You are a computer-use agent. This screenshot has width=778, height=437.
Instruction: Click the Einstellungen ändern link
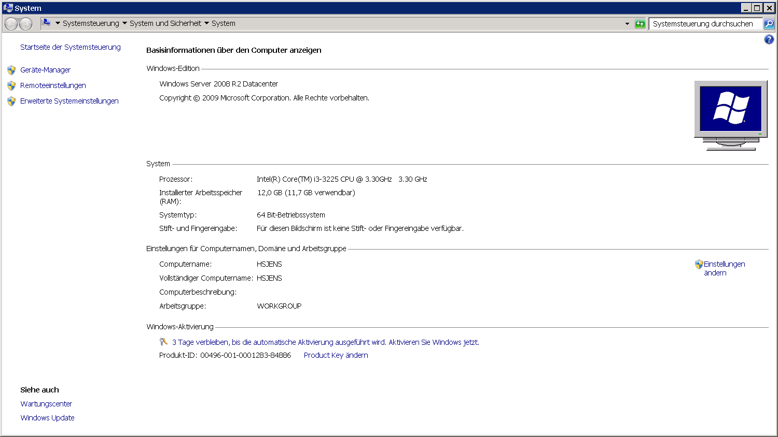(x=724, y=268)
